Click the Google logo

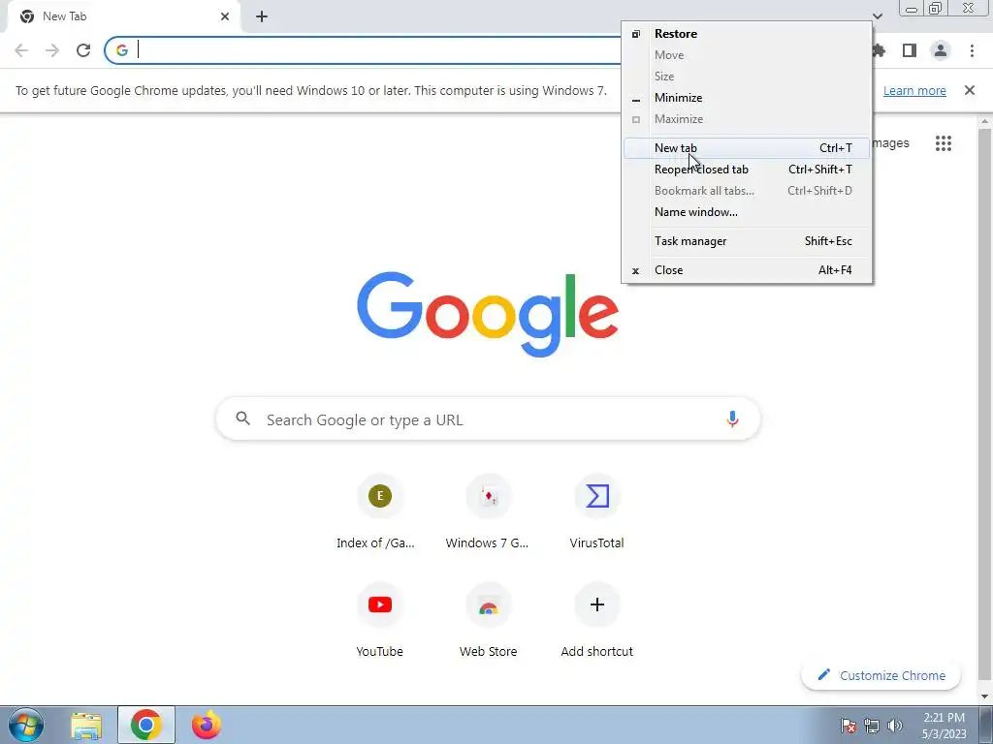488,314
